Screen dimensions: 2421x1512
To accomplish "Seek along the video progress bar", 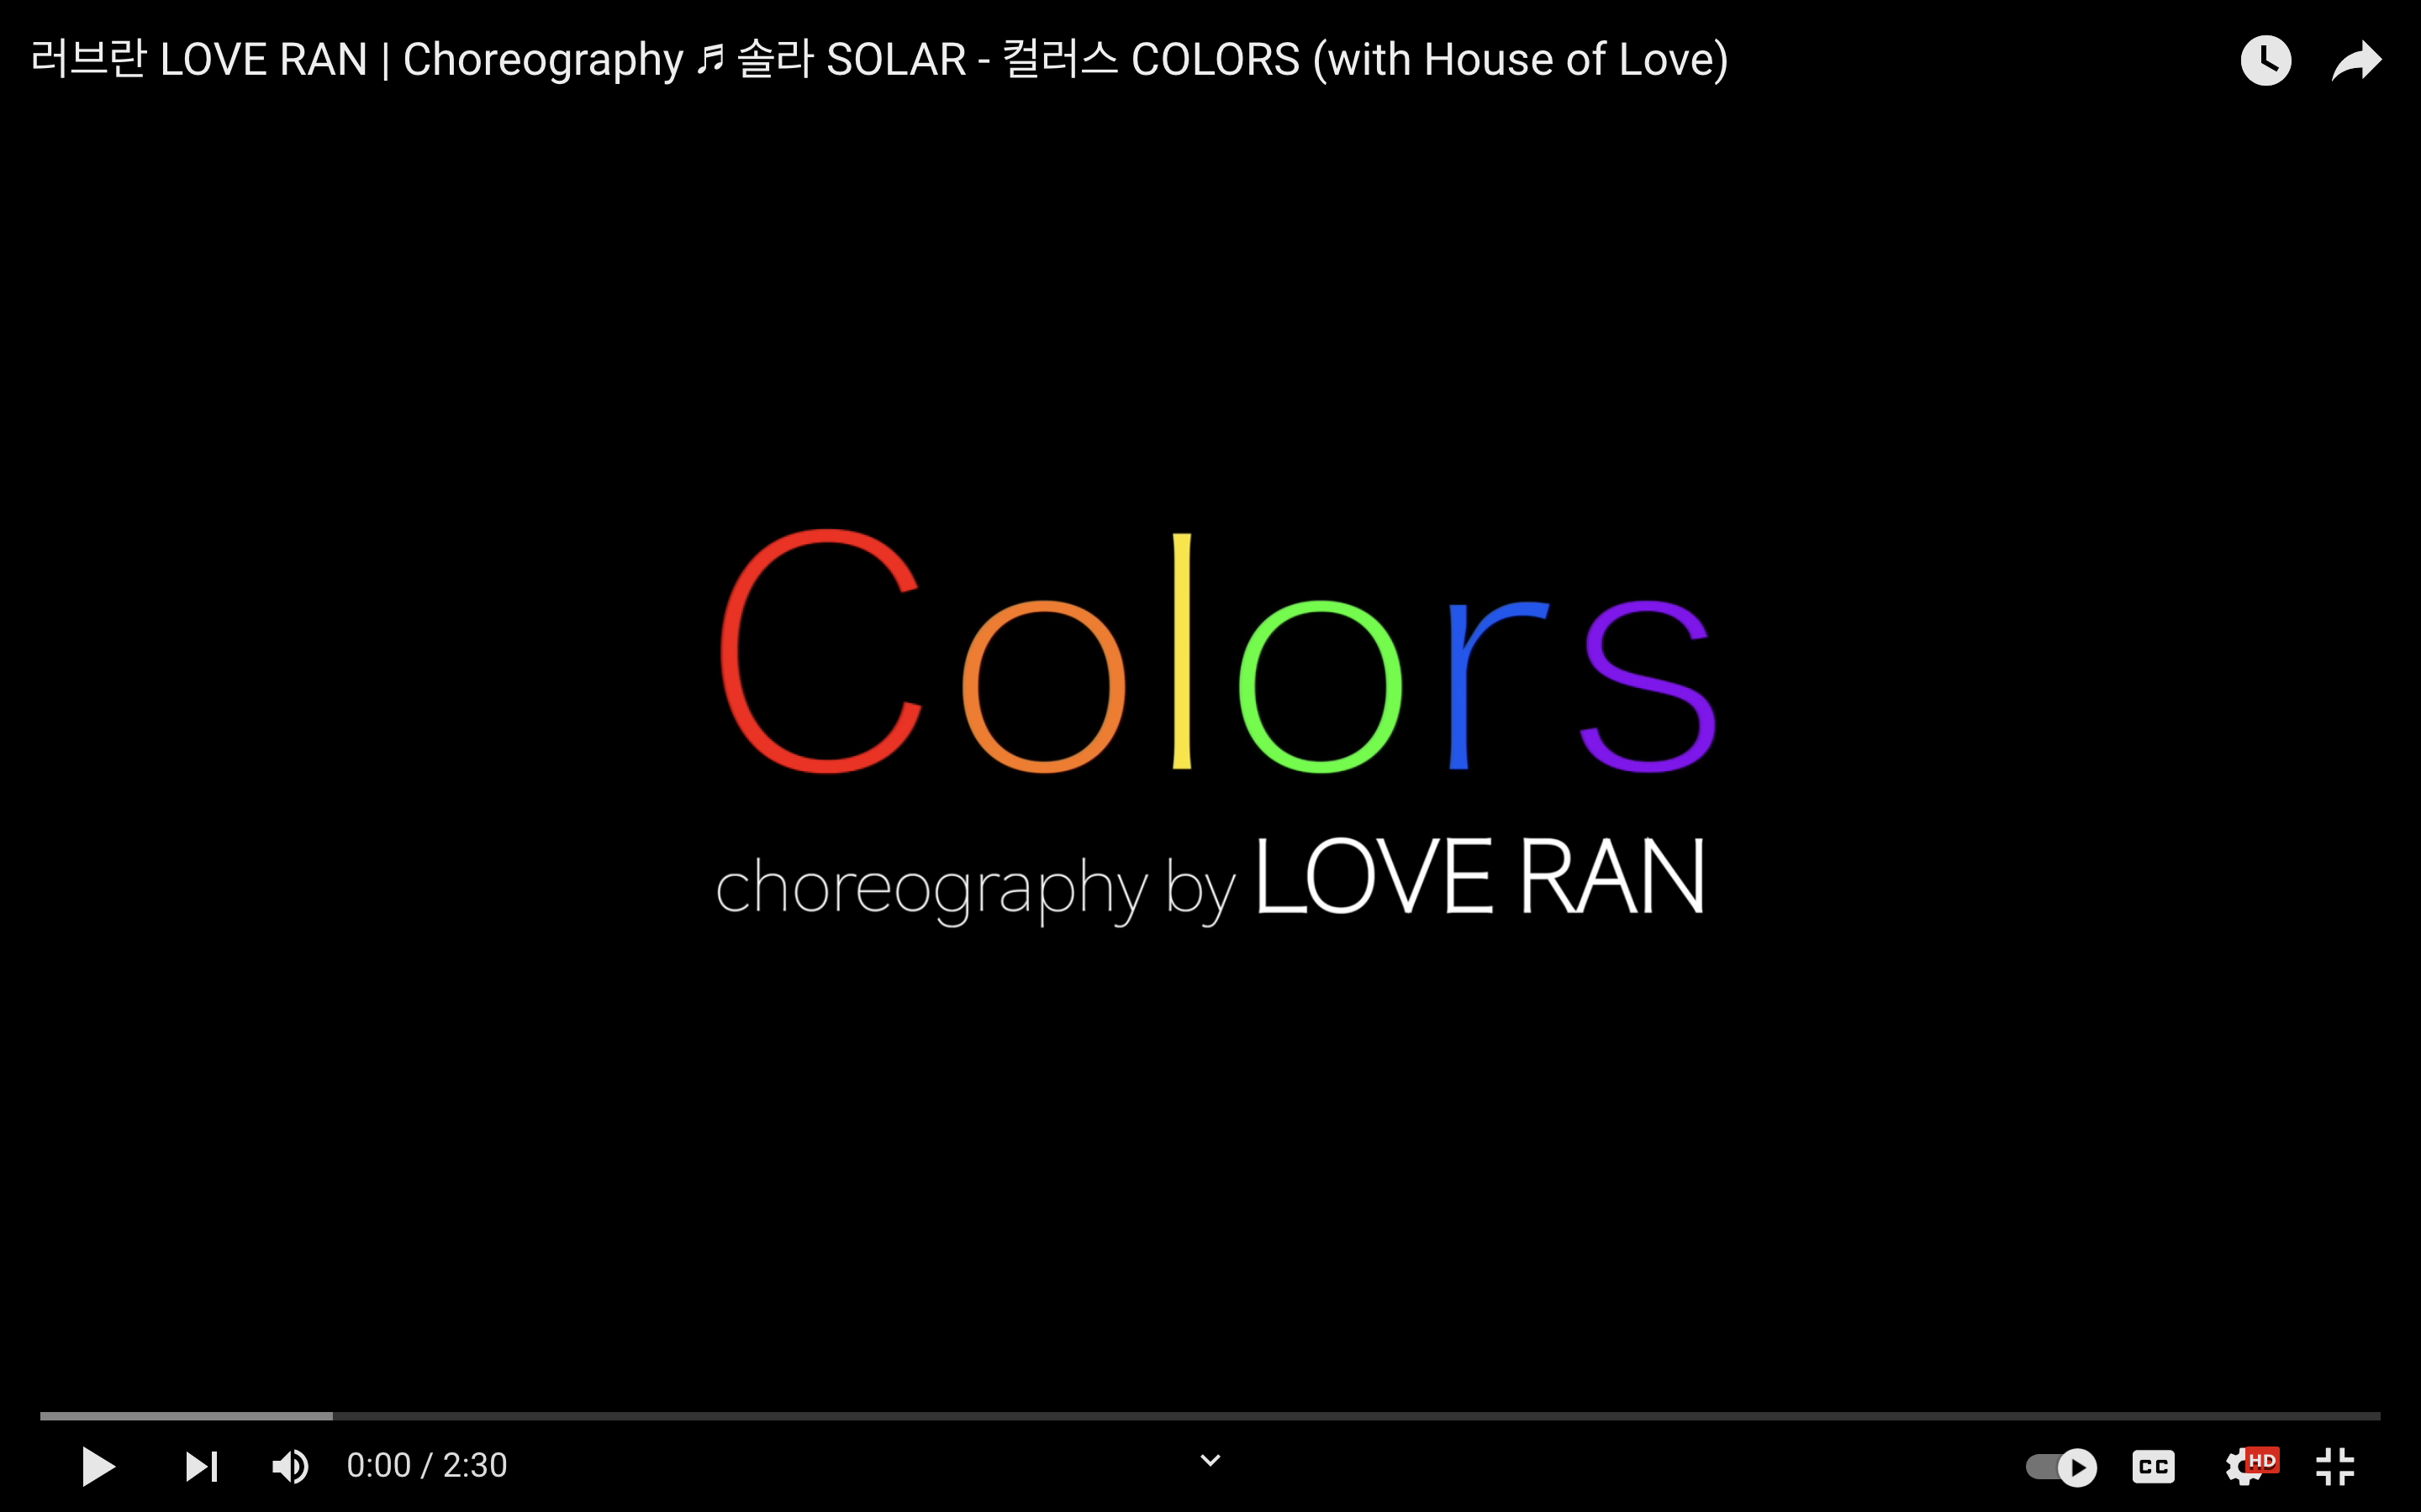I will [x=1210, y=1416].
